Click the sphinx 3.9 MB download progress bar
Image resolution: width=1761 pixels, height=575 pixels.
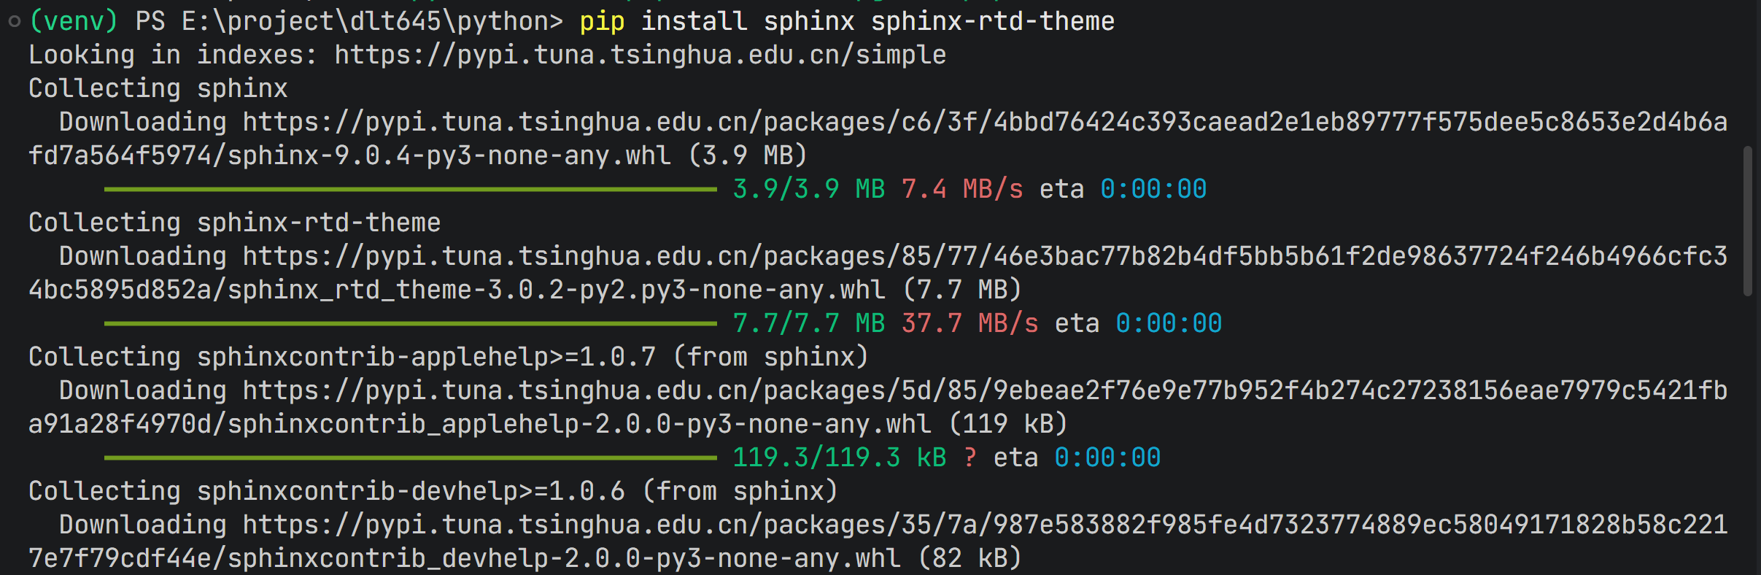[x=411, y=189]
